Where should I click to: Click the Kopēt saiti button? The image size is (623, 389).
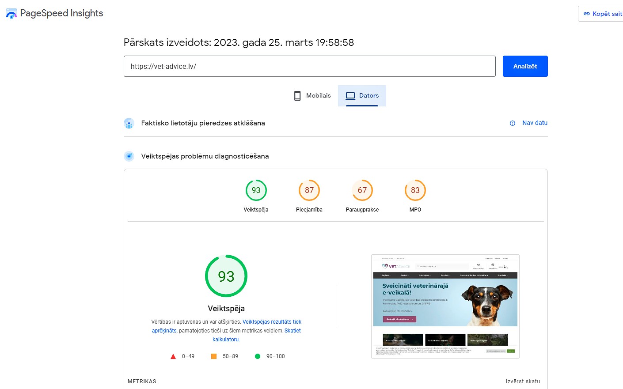click(x=602, y=14)
